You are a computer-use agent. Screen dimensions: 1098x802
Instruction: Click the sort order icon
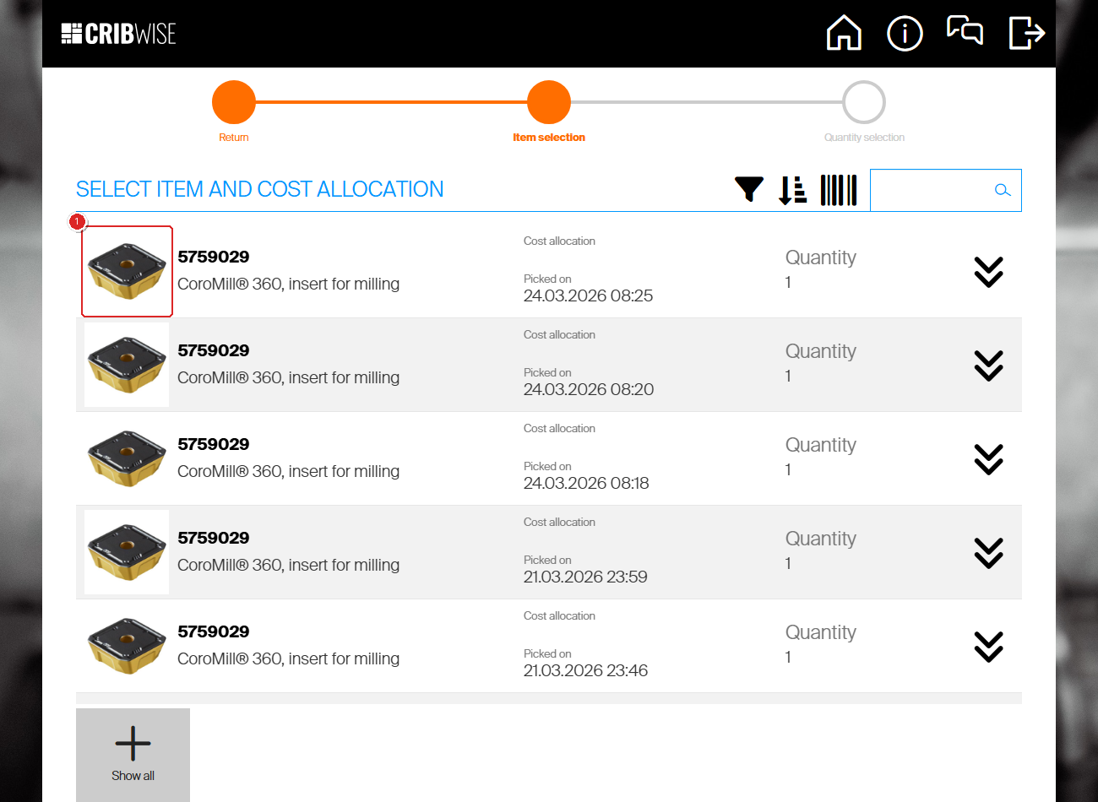coord(792,190)
